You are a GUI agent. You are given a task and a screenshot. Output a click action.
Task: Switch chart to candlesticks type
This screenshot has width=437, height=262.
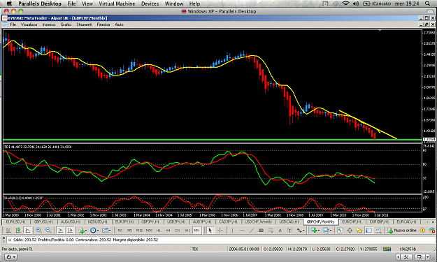coord(18,231)
